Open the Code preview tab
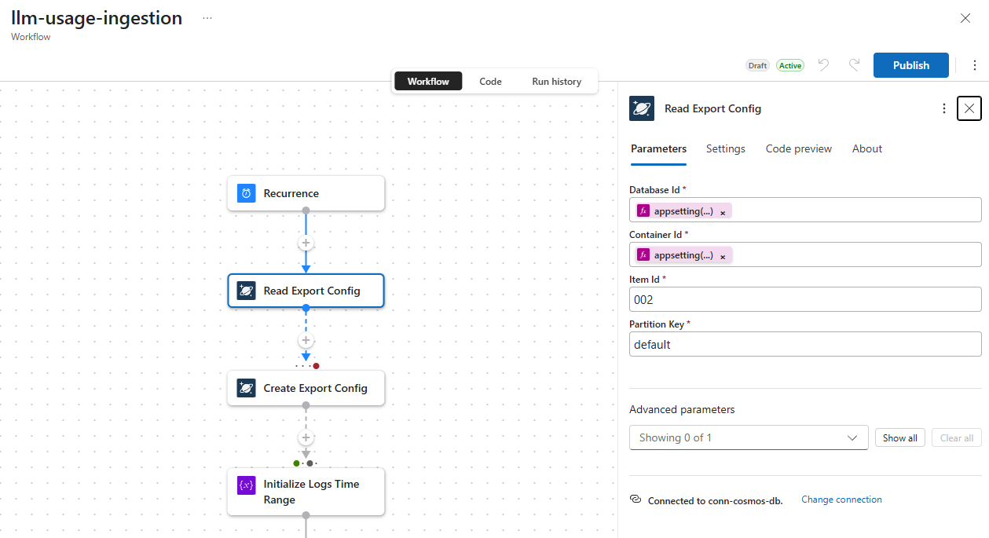This screenshot has width=989, height=538. (799, 148)
